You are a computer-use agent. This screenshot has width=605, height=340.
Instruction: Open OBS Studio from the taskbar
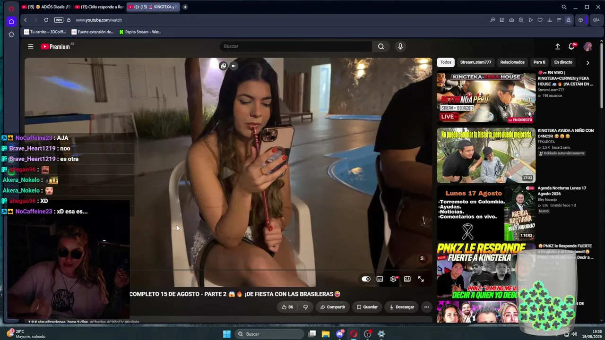tap(368, 334)
